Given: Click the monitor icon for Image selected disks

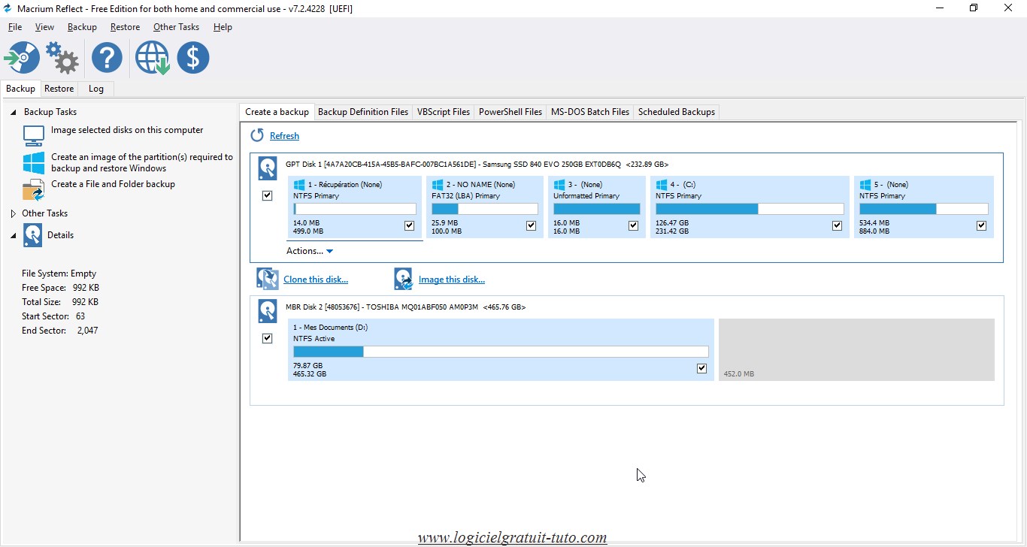Looking at the screenshot, I should 34,135.
